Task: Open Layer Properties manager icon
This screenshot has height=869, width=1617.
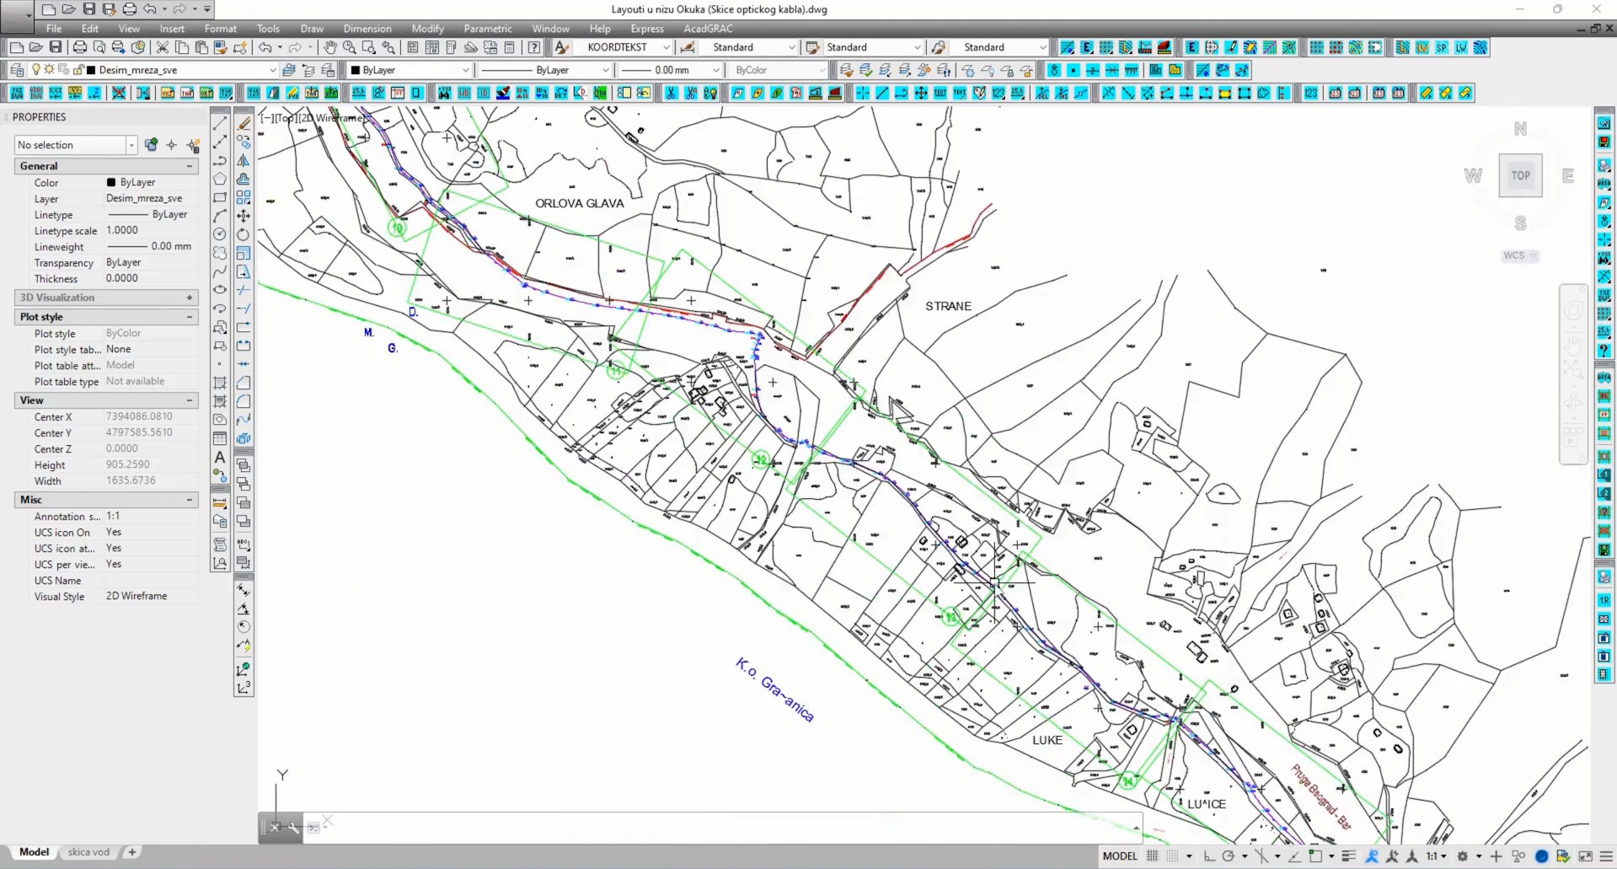Action: pos(16,70)
